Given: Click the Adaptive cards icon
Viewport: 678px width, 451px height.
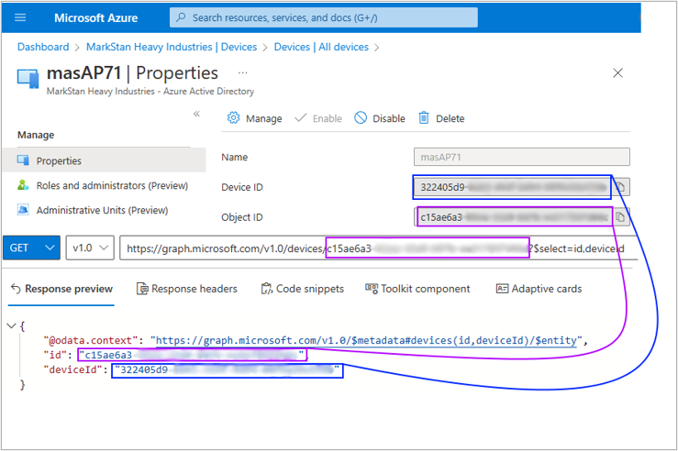Looking at the screenshot, I should tap(502, 288).
